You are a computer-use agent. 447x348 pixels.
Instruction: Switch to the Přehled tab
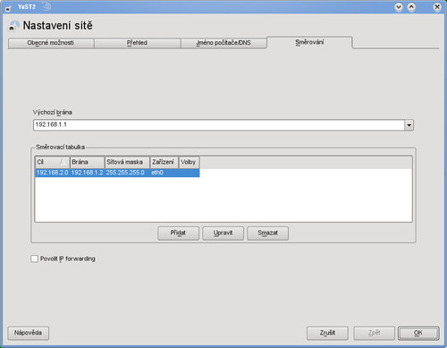tap(137, 43)
